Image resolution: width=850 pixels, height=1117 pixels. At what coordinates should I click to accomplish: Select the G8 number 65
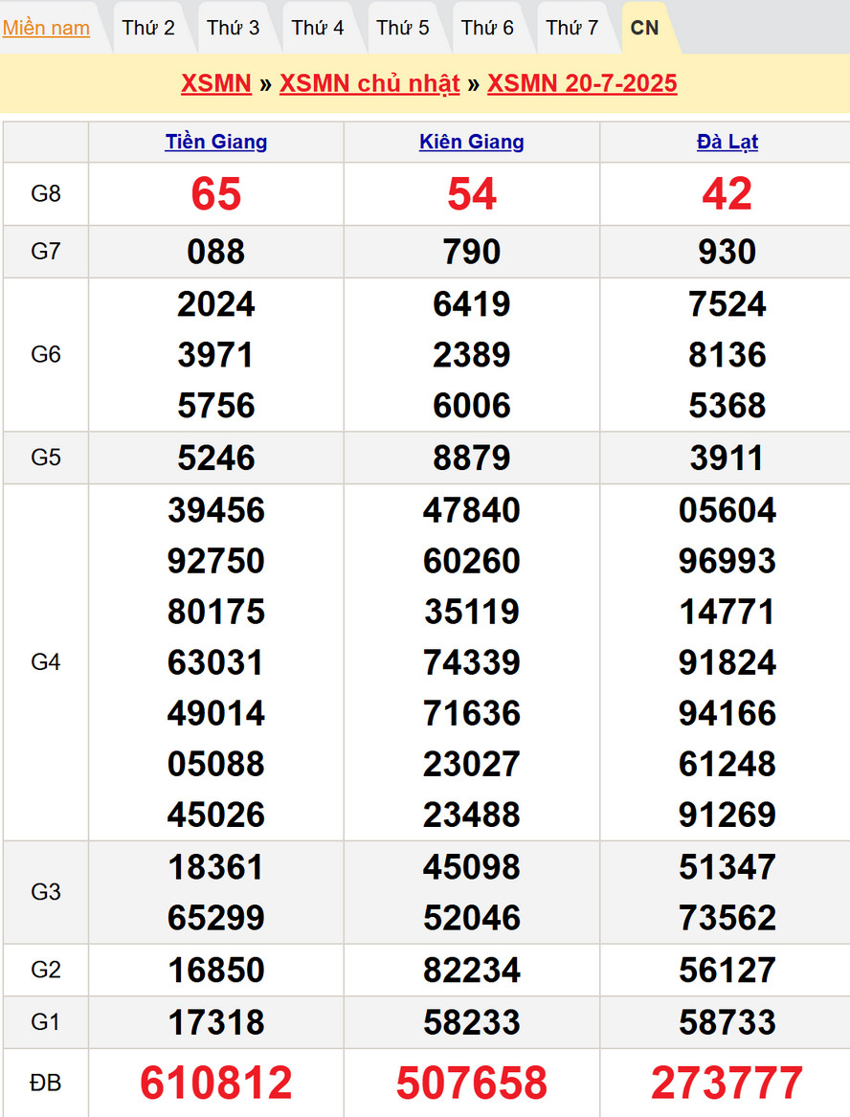pyautogui.click(x=216, y=193)
